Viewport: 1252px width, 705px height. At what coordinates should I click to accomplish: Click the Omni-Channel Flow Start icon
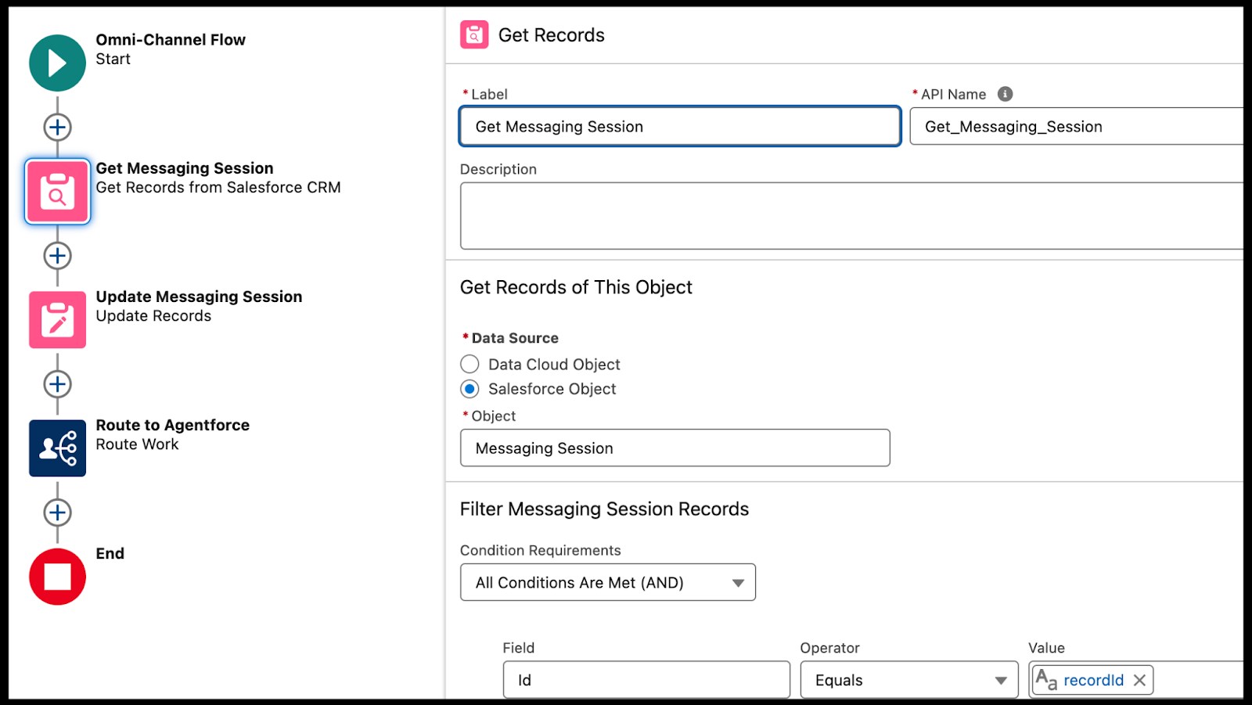coord(57,63)
